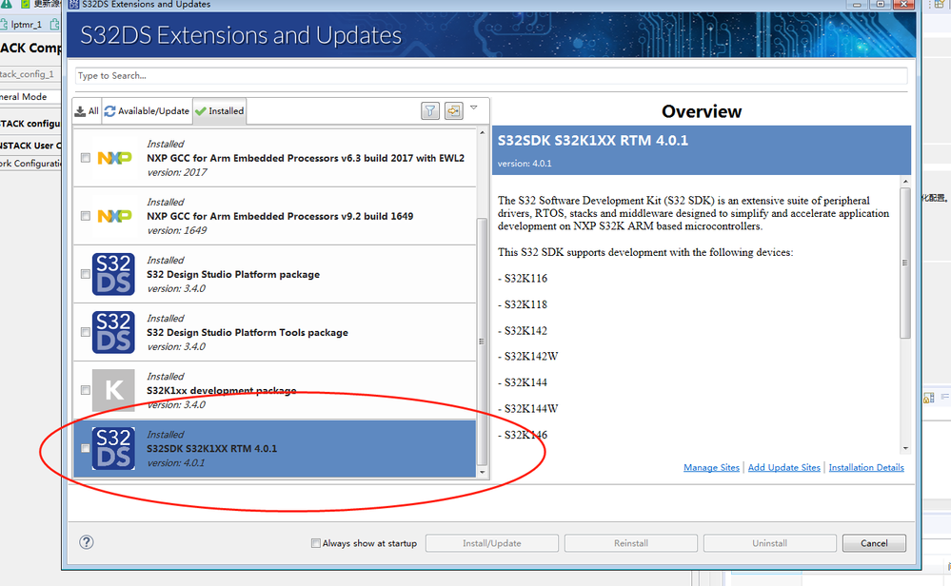Screen dimensions: 951x586
Task: Open the view menu dropdown arrow
Action: coord(474,107)
